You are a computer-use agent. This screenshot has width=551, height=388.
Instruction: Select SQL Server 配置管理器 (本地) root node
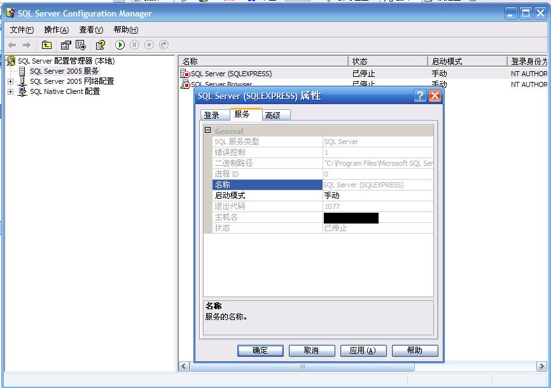[x=66, y=61]
